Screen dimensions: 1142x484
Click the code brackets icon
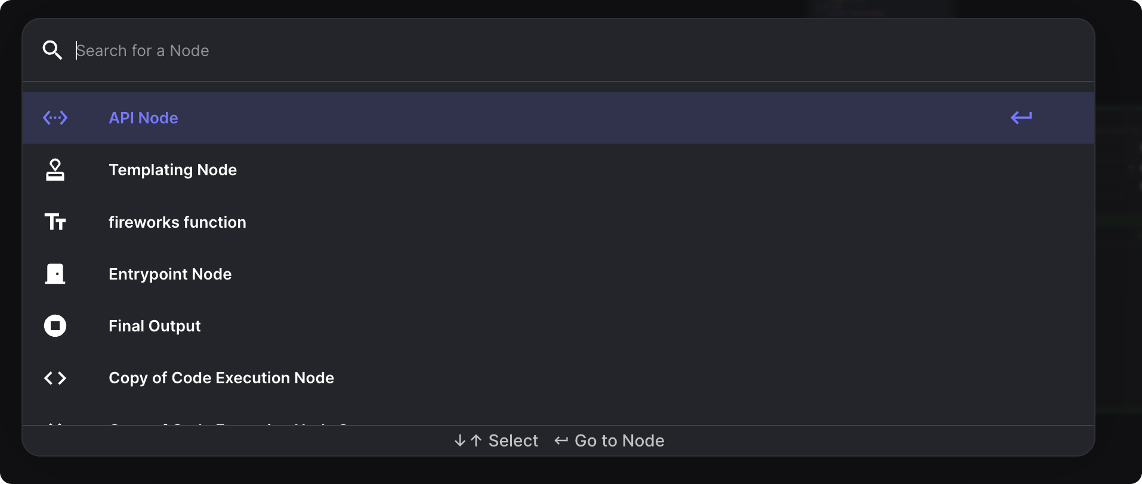point(55,378)
